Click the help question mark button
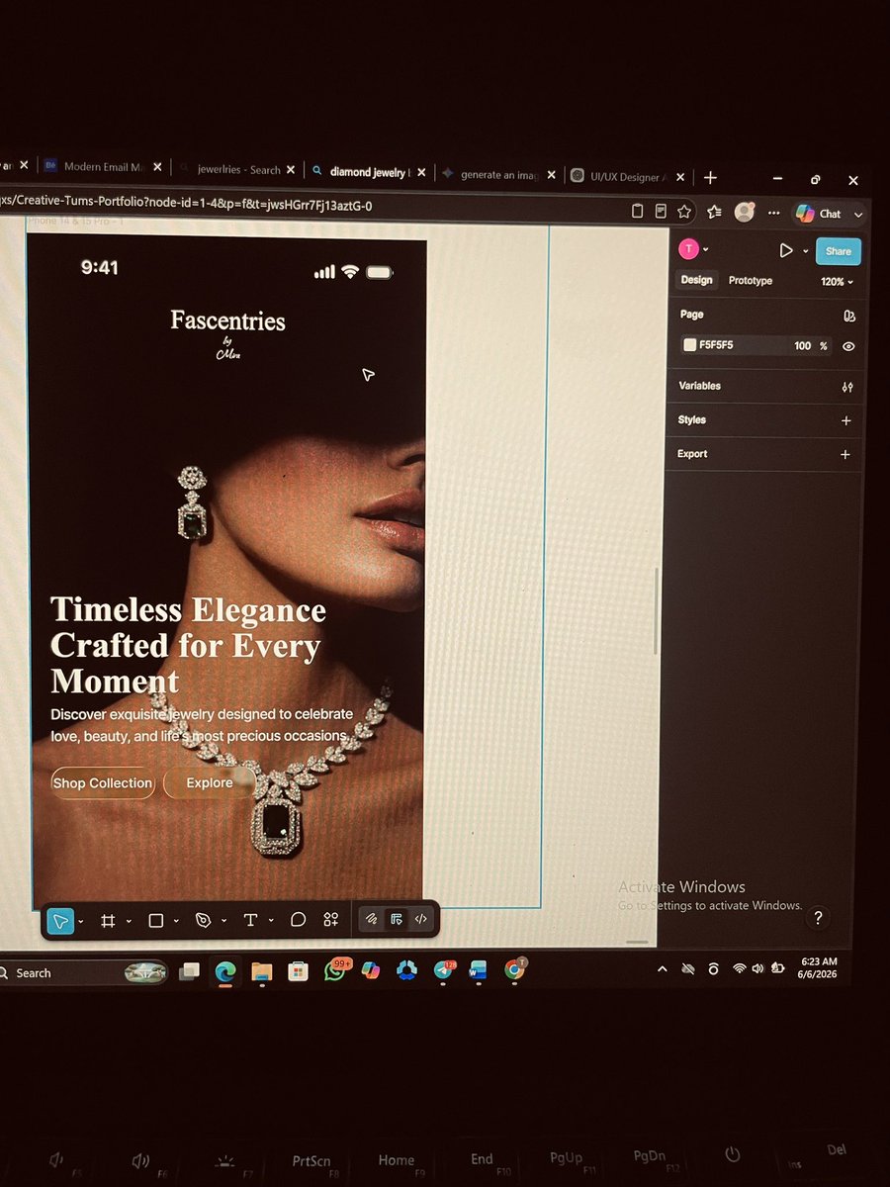This screenshot has width=890, height=1187. coord(818,918)
